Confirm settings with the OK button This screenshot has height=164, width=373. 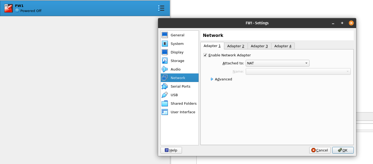[343, 150]
